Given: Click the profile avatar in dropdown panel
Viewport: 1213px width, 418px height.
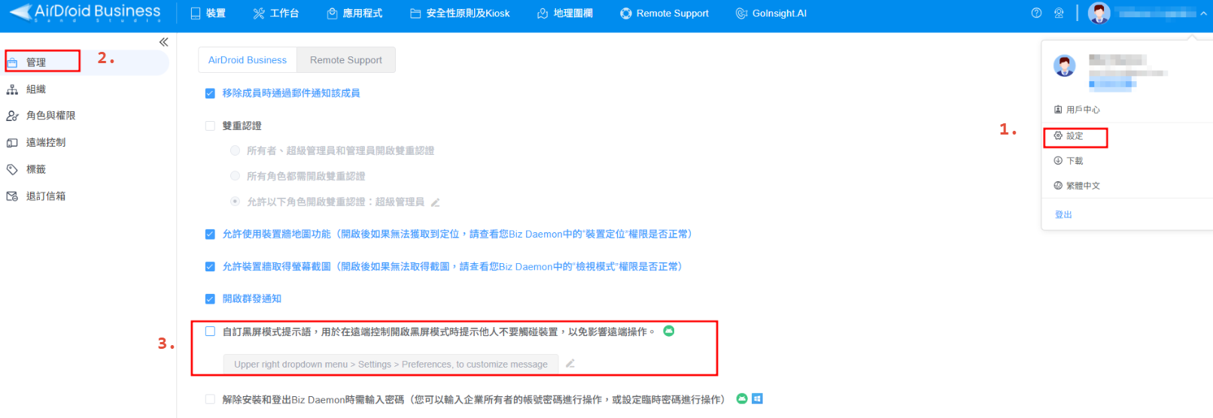Looking at the screenshot, I should [x=1064, y=65].
